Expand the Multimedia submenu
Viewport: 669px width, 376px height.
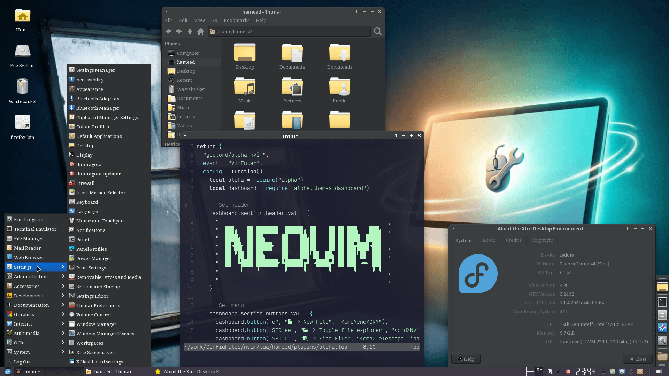click(x=36, y=333)
